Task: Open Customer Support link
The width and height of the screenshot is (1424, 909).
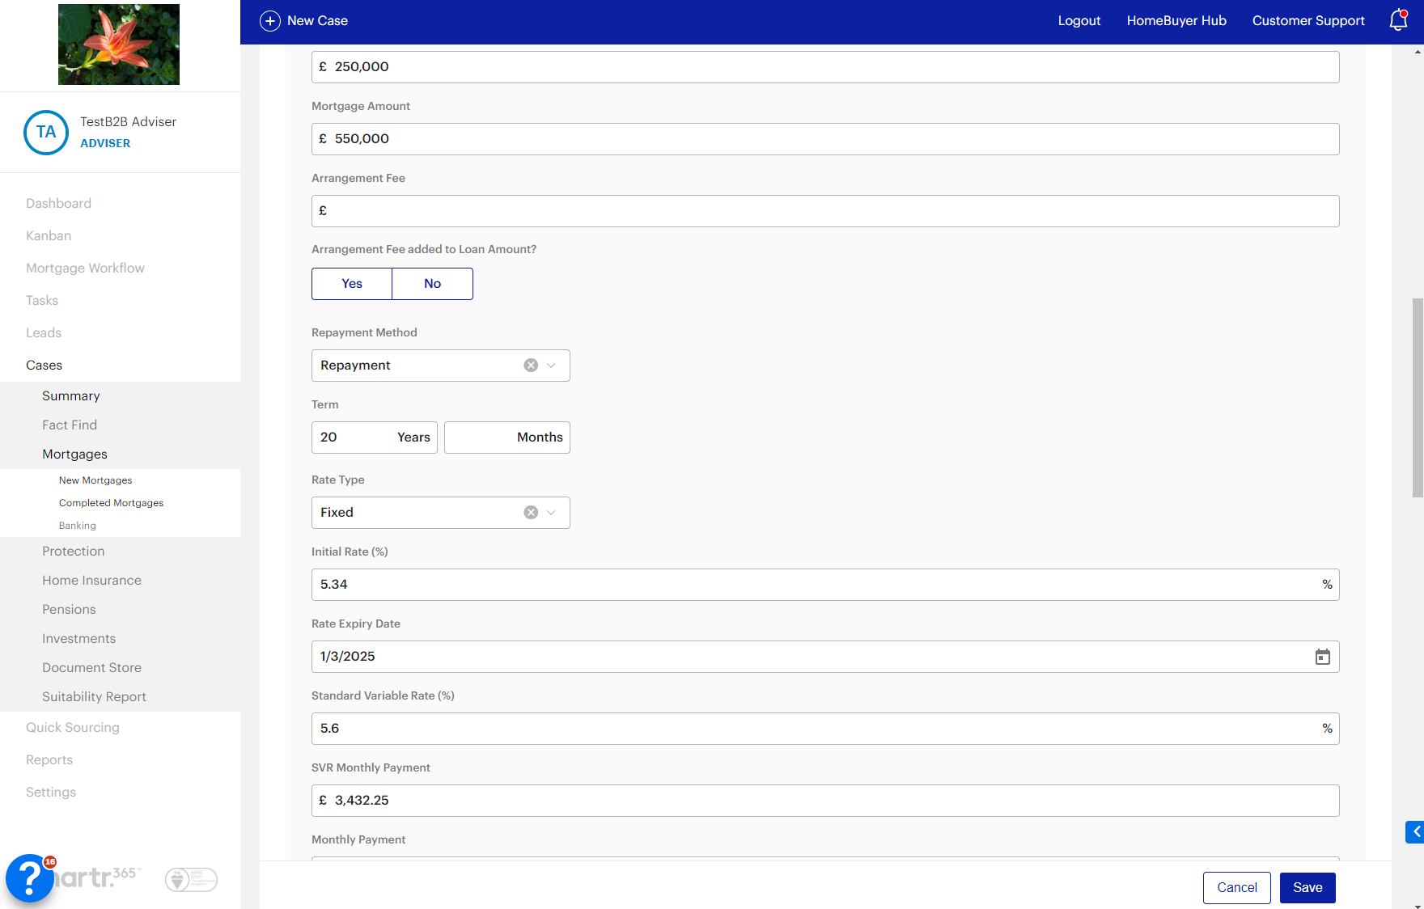Action: (x=1308, y=21)
